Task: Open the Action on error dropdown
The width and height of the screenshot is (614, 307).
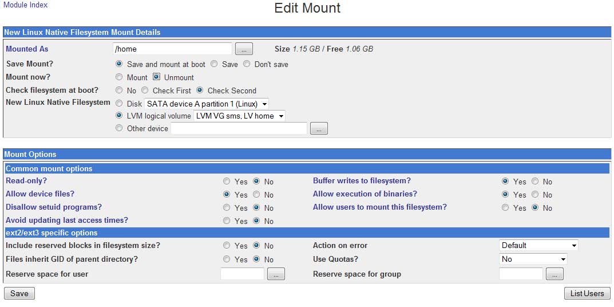Action: click(x=538, y=246)
